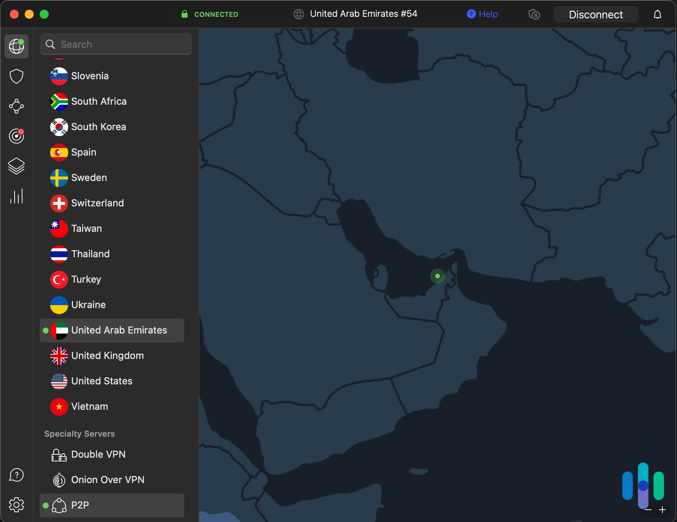
Task: Open the notifications bell
Action: [x=658, y=14]
